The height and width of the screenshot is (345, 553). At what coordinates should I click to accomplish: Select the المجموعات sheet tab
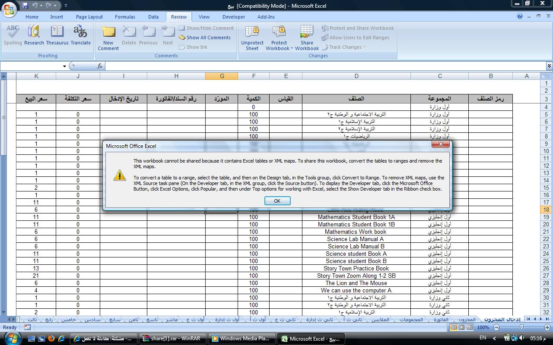coord(411,320)
